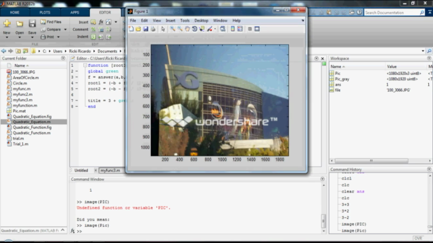Image resolution: width=433 pixels, height=243 pixels.
Task: Click Find Files button
Action: (51, 22)
